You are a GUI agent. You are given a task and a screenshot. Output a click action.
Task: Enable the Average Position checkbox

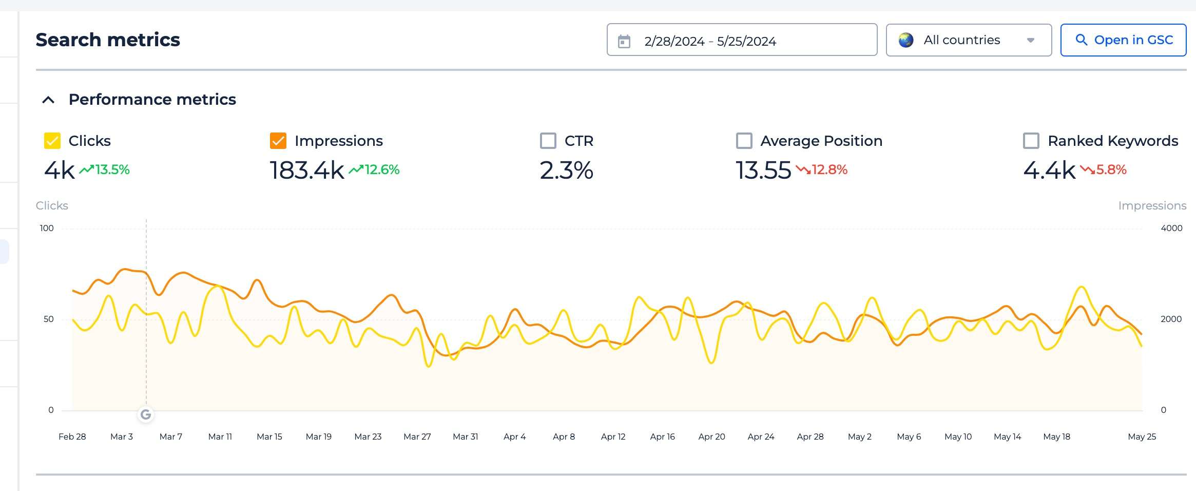pos(744,141)
